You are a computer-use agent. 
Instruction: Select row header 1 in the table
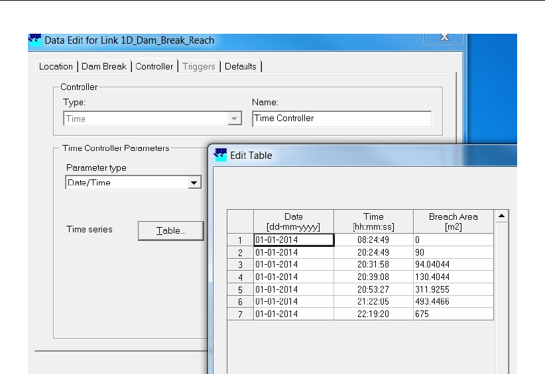240,240
